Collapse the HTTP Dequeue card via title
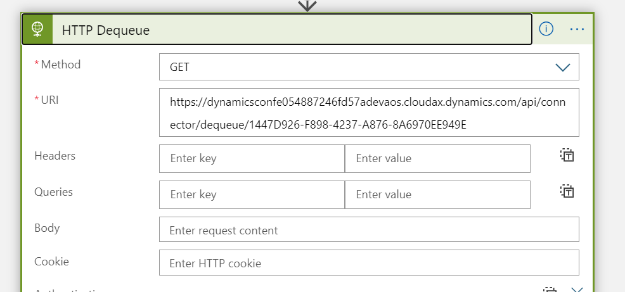This screenshot has width=625, height=292. (x=106, y=30)
